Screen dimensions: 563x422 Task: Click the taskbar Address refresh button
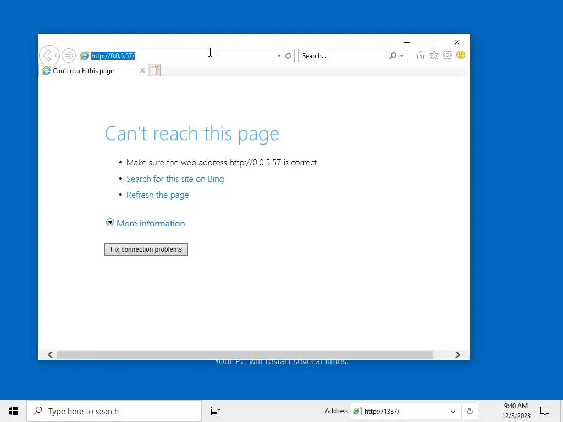pos(470,411)
